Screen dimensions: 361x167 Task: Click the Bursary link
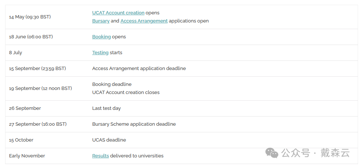tap(101, 21)
